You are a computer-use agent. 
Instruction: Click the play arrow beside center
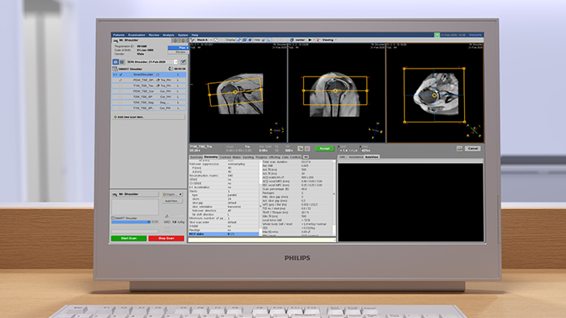(310, 40)
